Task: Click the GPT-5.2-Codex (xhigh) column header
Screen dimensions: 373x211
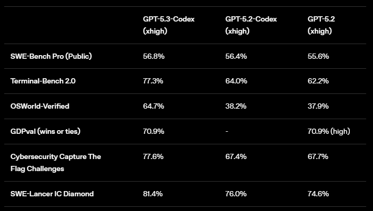Action: point(251,25)
